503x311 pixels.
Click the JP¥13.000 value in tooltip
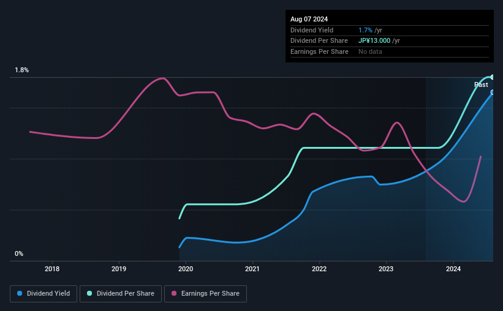[x=374, y=41]
